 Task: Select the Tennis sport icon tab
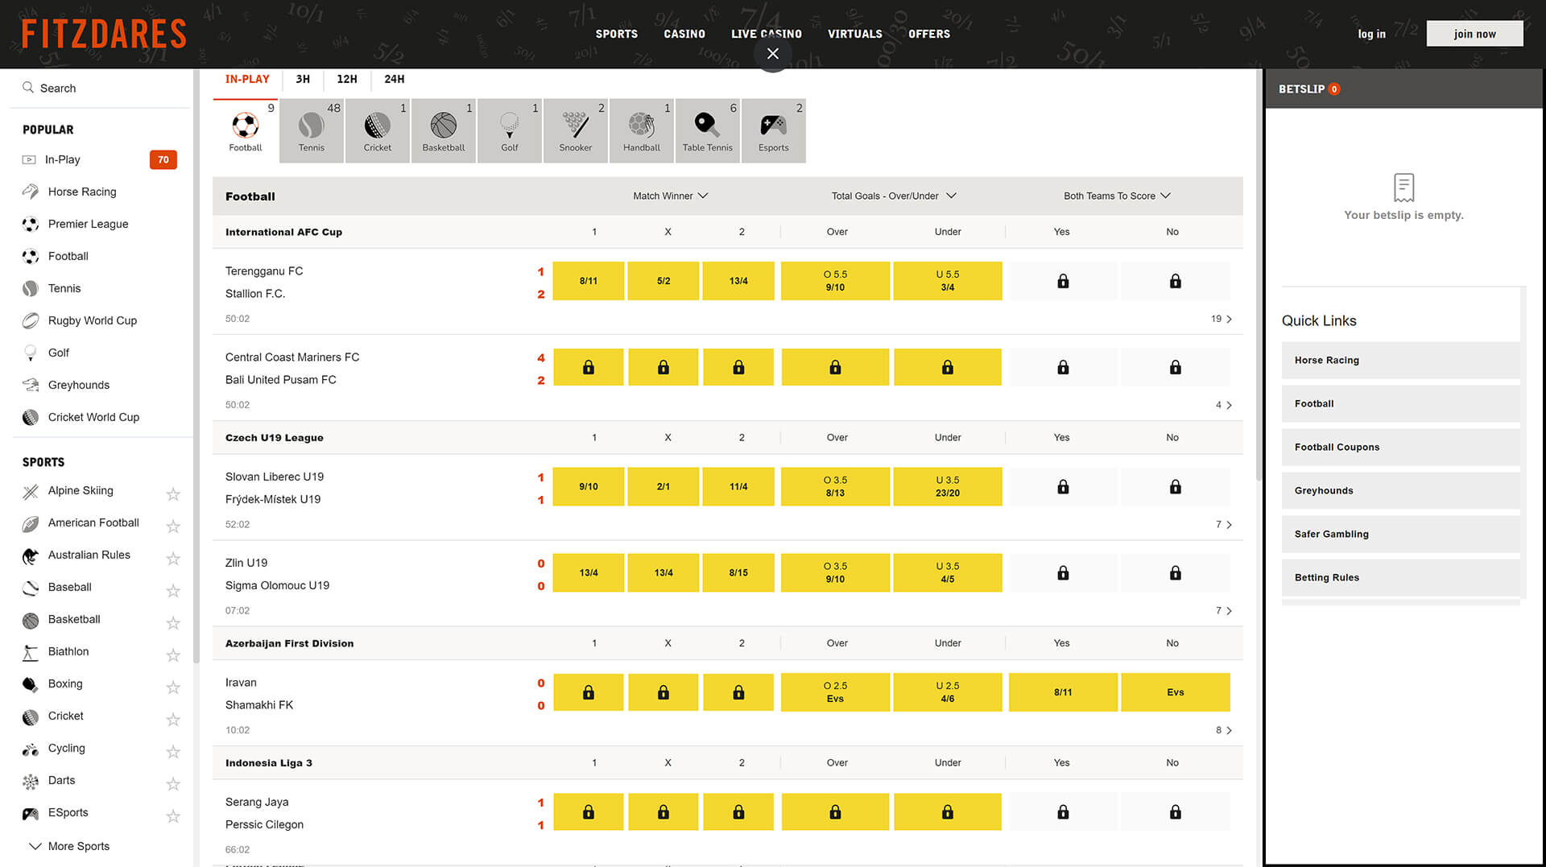tap(312, 131)
